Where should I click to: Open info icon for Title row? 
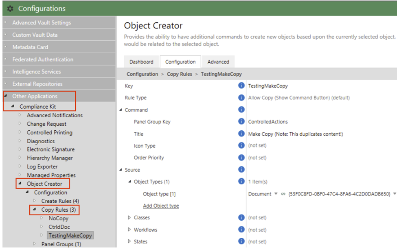[x=241, y=134]
